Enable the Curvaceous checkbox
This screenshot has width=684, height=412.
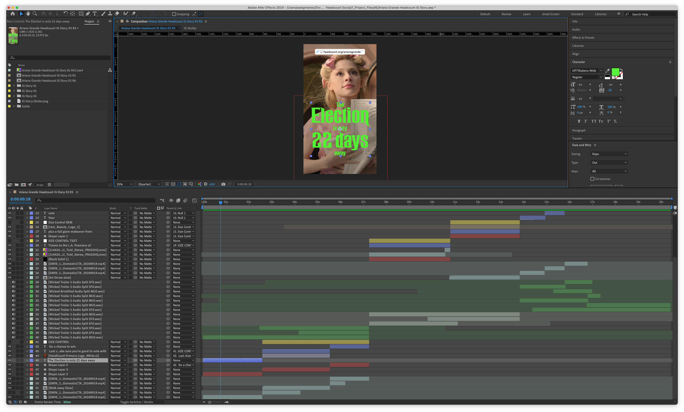(592, 179)
